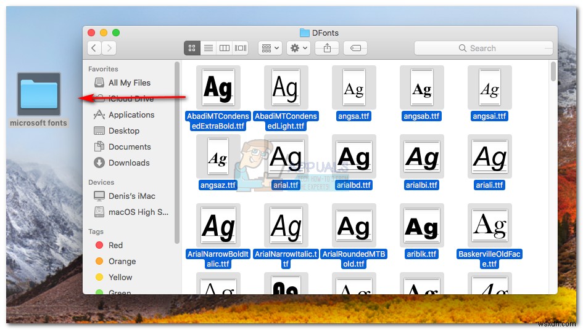583x330 pixels.
Task: Select the ArialRoundedMTBold.ttf font icon
Action: tap(354, 225)
